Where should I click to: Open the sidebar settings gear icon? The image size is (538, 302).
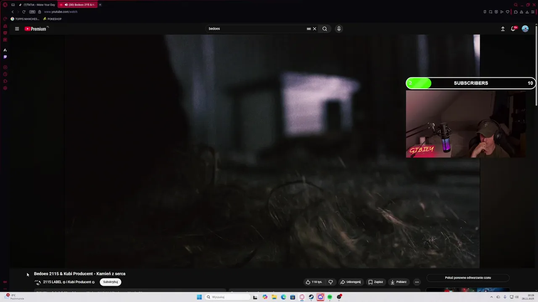click(5, 88)
